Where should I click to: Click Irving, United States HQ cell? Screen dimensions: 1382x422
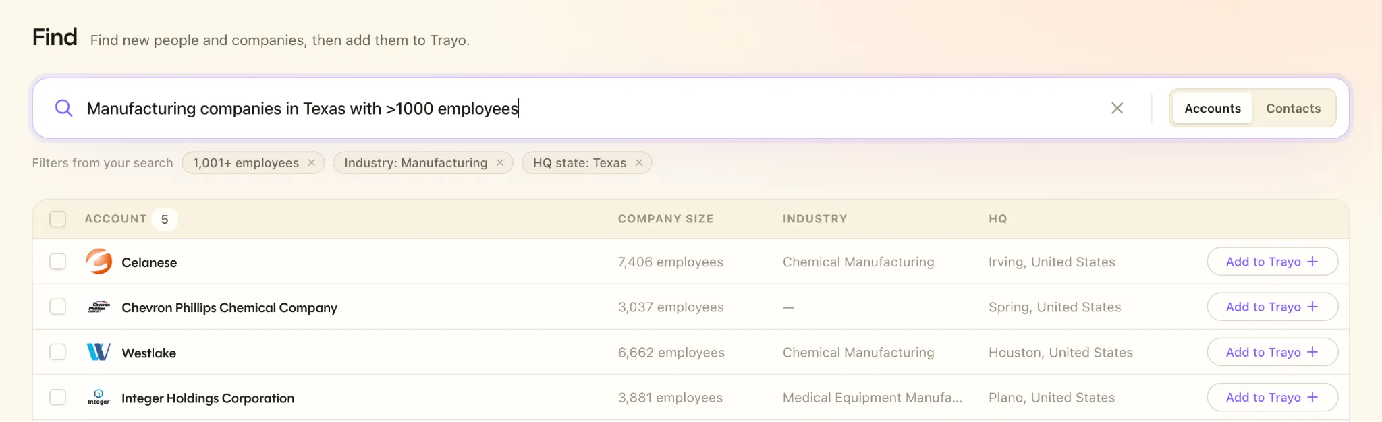pyautogui.click(x=1051, y=262)
